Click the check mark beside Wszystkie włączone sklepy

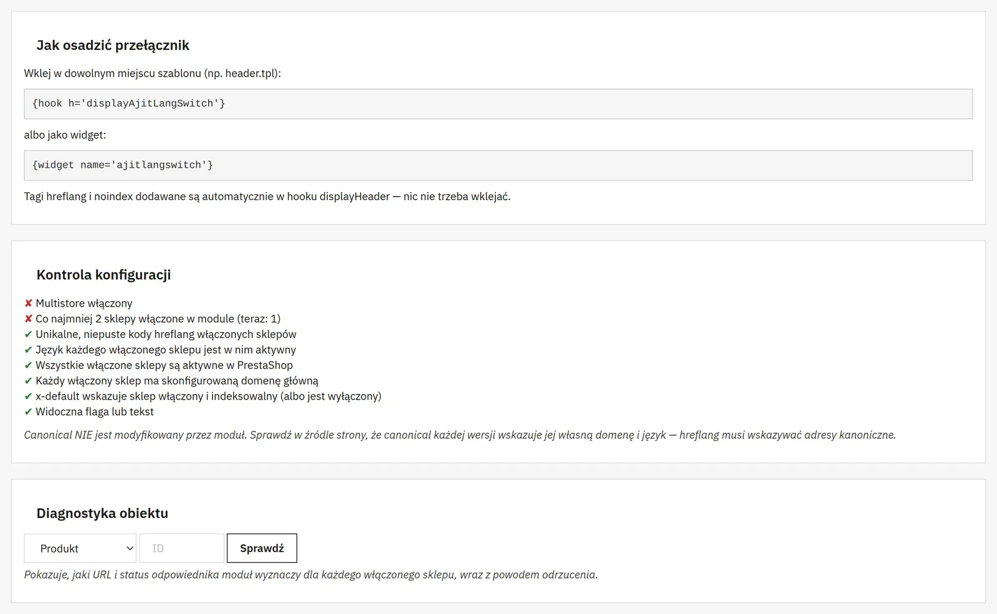click(x=28, y=365)
